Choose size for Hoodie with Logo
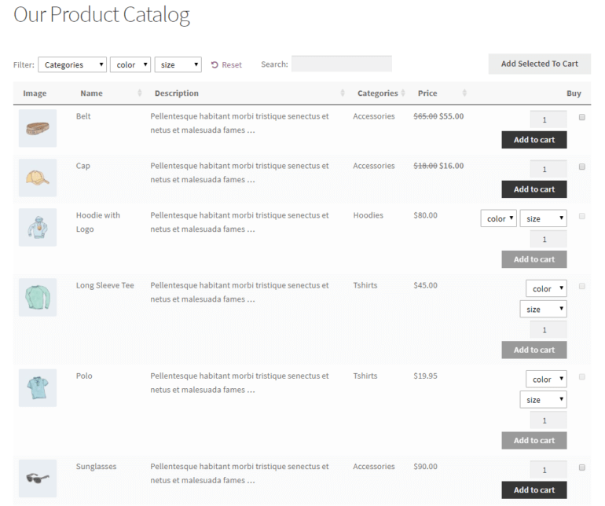This screenshot has height=506, width=605. [543, 218]
